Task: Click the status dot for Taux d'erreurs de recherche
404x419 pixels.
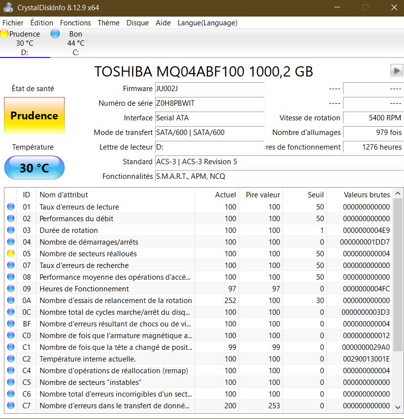Action: (11, 265)
